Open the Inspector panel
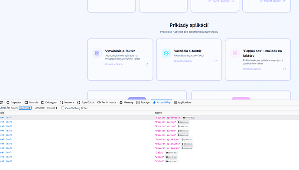Viewport: 299px width, 170px height. (14, 103)
